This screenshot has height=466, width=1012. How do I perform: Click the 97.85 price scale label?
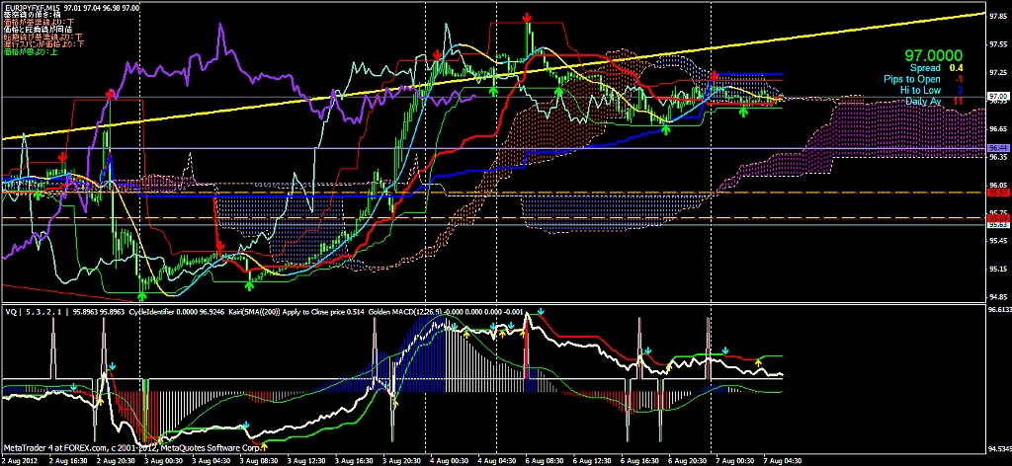(x=998, y=16)
